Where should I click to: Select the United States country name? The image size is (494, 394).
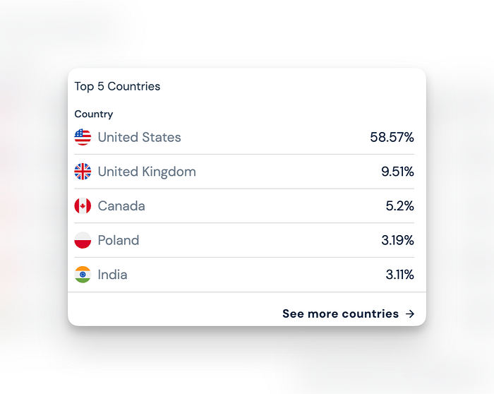pos(139,137)
